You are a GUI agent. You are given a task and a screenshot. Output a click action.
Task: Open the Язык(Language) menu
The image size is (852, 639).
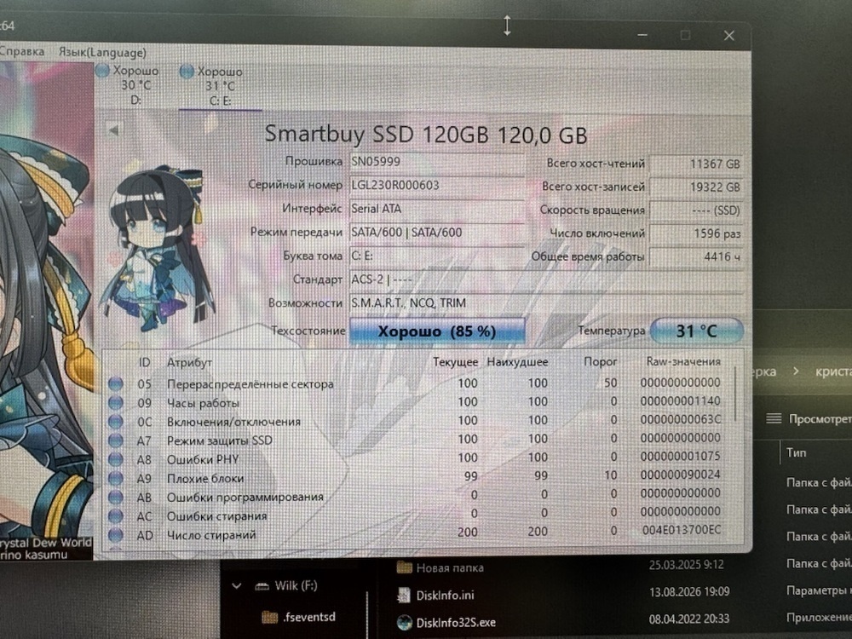pyautogui.click(x=102, y=53)
